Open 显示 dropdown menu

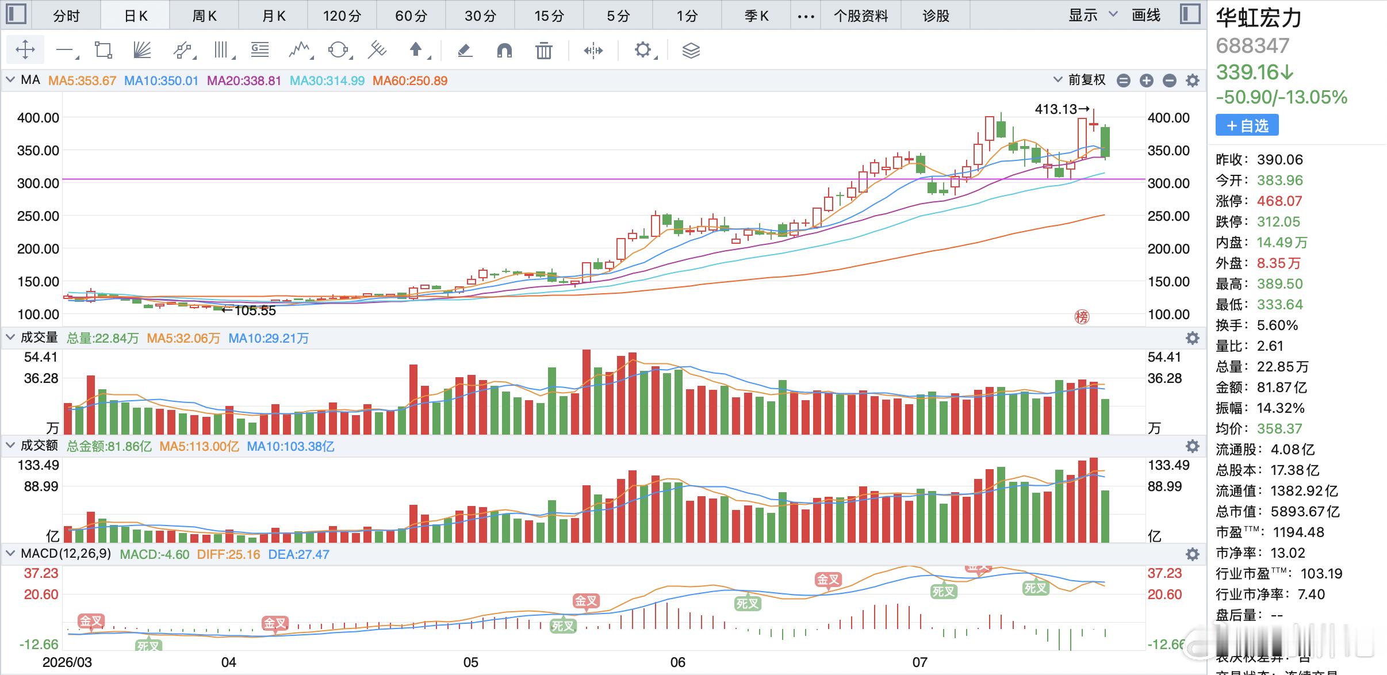tap(1093, 15)
